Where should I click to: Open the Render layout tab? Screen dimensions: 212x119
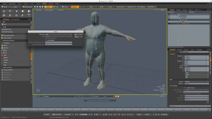57,4
